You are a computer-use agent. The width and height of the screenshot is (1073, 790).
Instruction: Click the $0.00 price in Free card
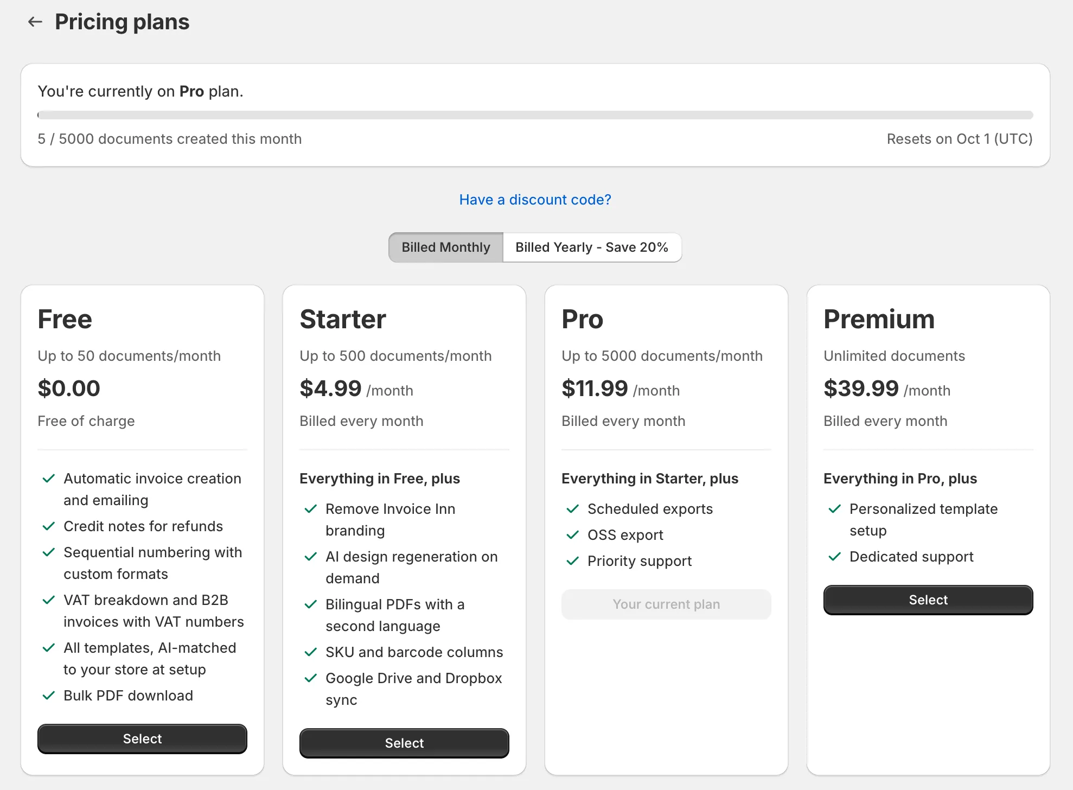[x=69, y=388]
